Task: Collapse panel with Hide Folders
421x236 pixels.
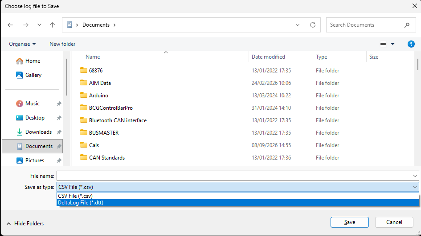Action: (x=25, y=224)
